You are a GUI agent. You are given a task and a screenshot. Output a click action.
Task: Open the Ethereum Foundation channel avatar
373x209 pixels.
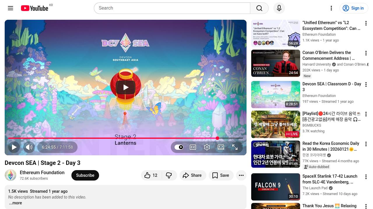pyautogui.click(x=10, y=175)
